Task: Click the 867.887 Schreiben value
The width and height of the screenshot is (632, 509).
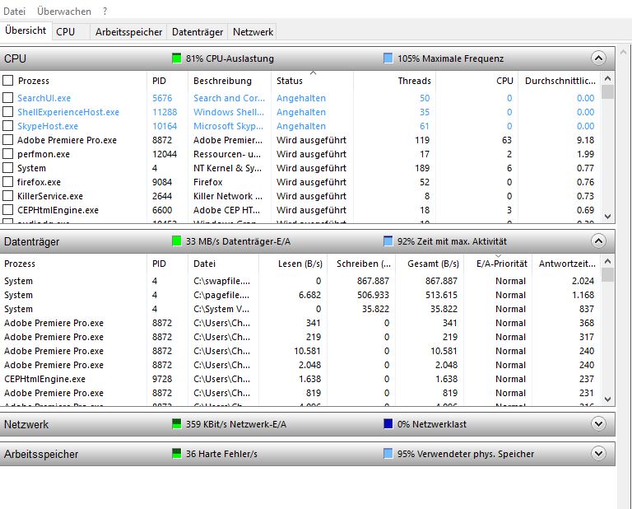Action: tap(373, 281)
